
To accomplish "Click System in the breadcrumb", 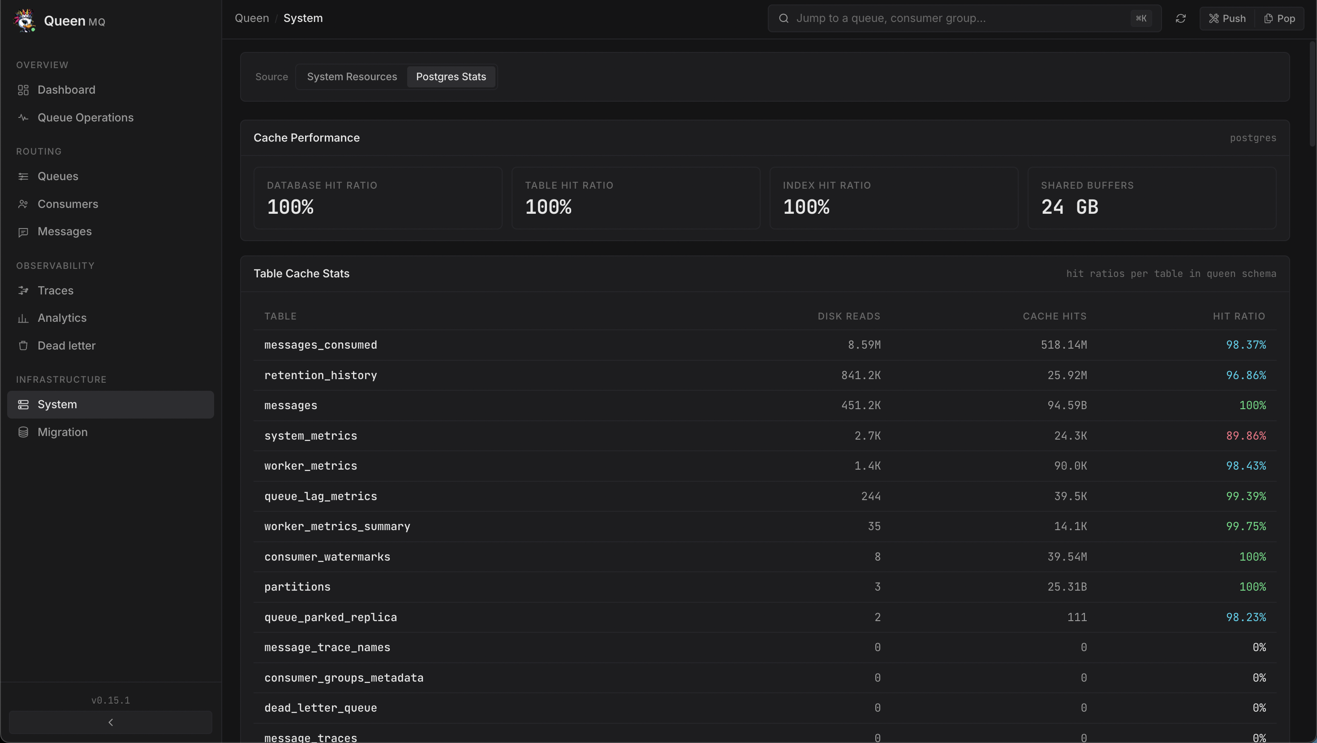I will pyautogui.click(x=303, y=18).
